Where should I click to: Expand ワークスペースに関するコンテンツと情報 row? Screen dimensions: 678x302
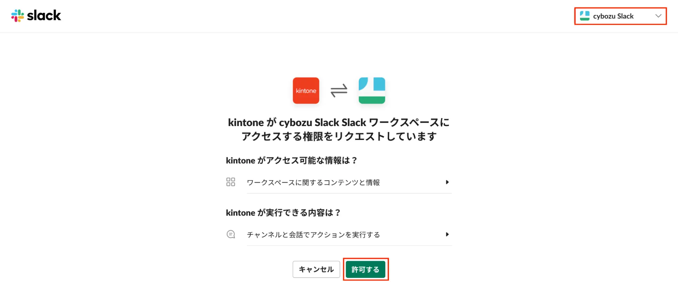pos(339,182)
